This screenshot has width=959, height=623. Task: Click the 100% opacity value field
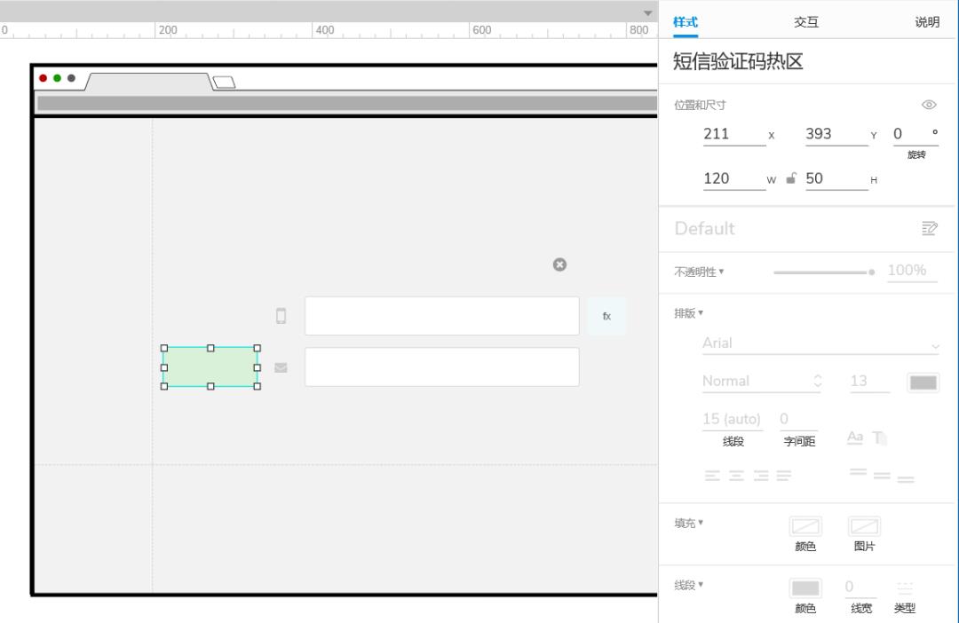[912, 271]
